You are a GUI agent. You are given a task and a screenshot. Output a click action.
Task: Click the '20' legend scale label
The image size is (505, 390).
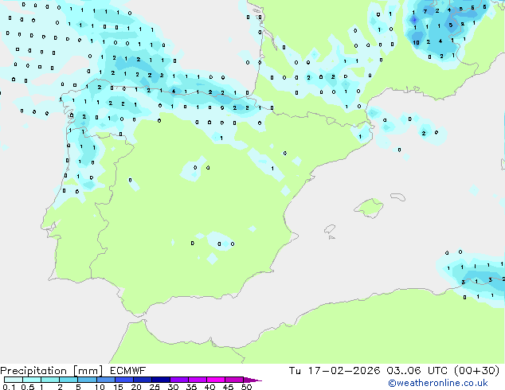[136, 387]
